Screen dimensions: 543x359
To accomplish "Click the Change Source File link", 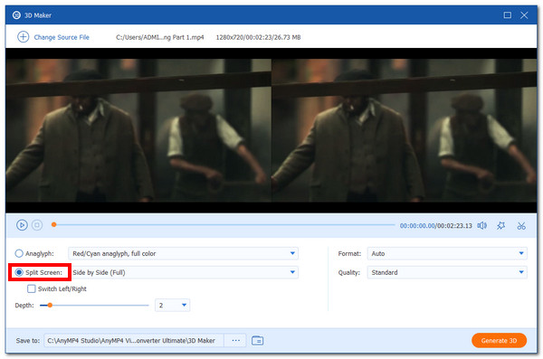I will pyautogui.click(x=62, y=37).
